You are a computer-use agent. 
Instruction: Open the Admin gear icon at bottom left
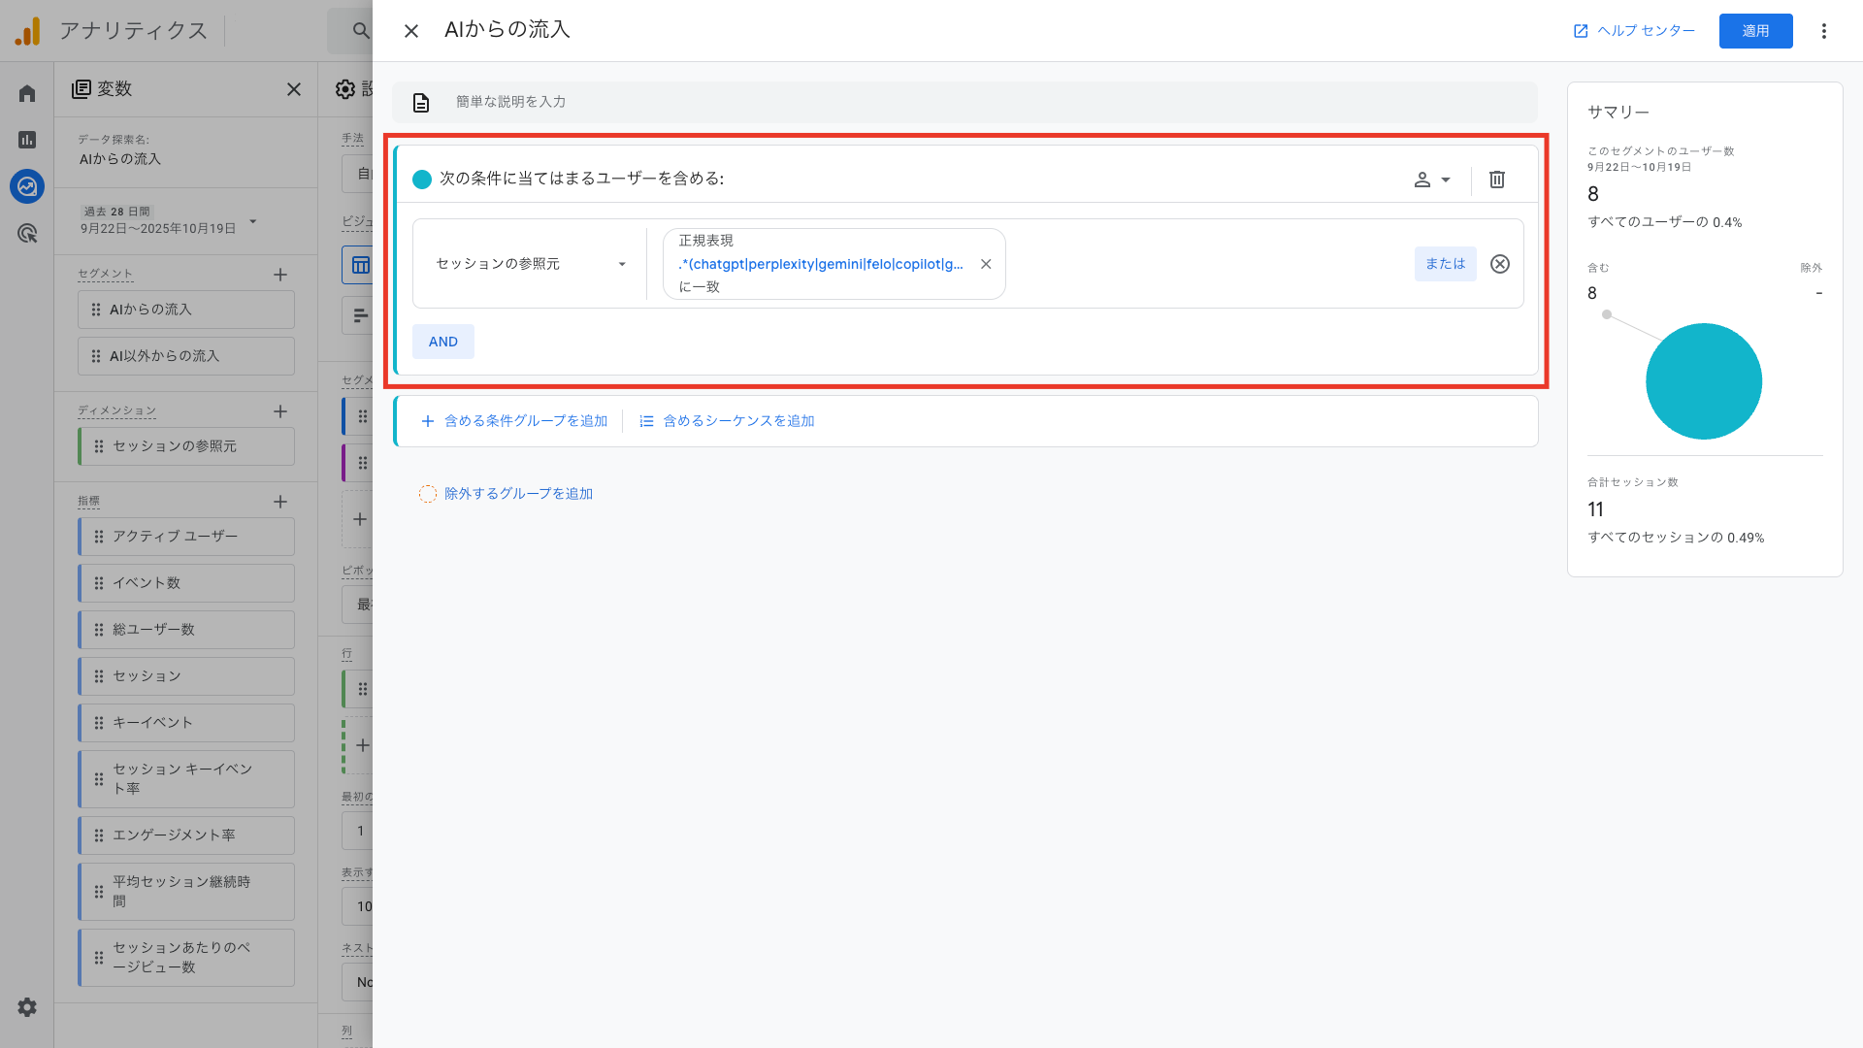click(x=26, y=1007)
